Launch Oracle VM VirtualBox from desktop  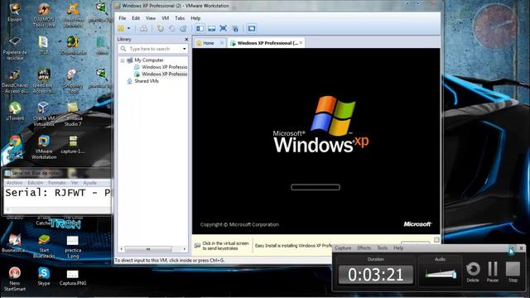[44, 114]
